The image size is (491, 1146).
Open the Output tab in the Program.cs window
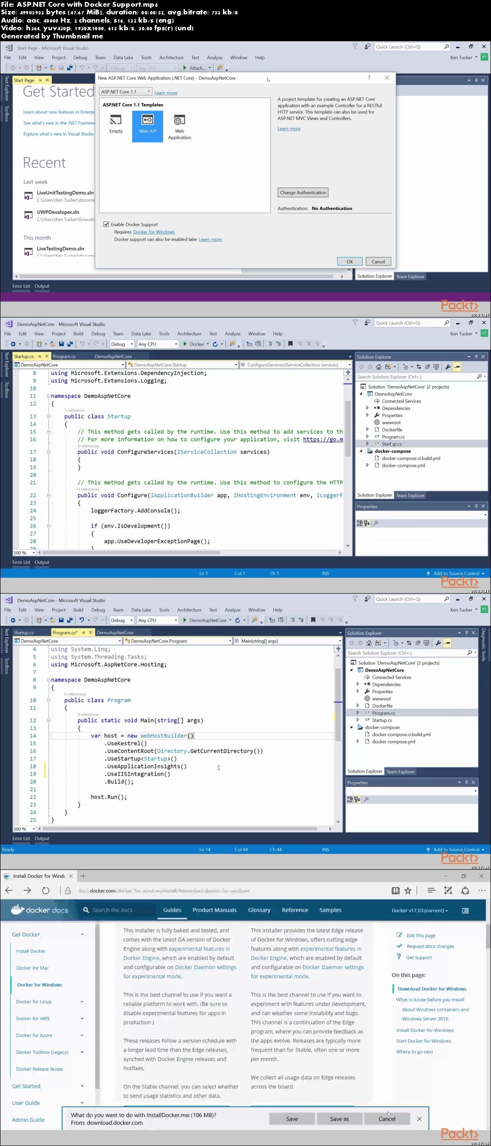pos(42,838)
